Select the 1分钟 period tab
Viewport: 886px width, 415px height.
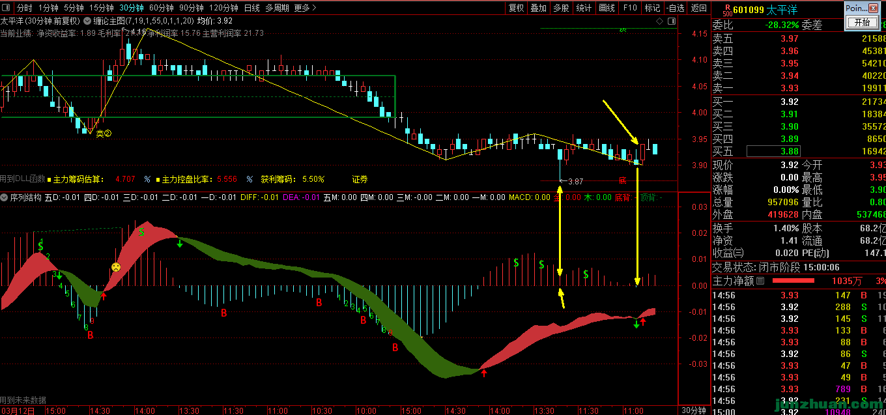(48, 8)
